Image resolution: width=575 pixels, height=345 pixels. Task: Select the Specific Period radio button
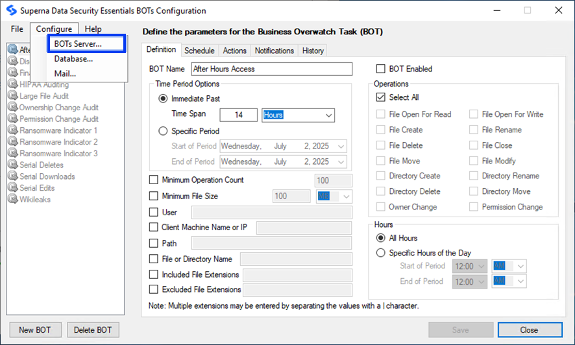(163, 131)
